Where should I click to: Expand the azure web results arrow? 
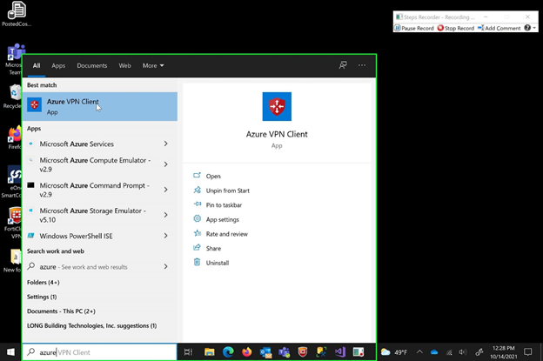click(x=166, y=266)
